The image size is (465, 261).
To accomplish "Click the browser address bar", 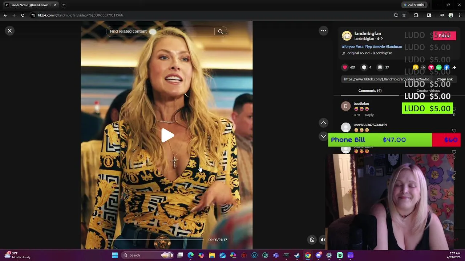I will point(211,15).
